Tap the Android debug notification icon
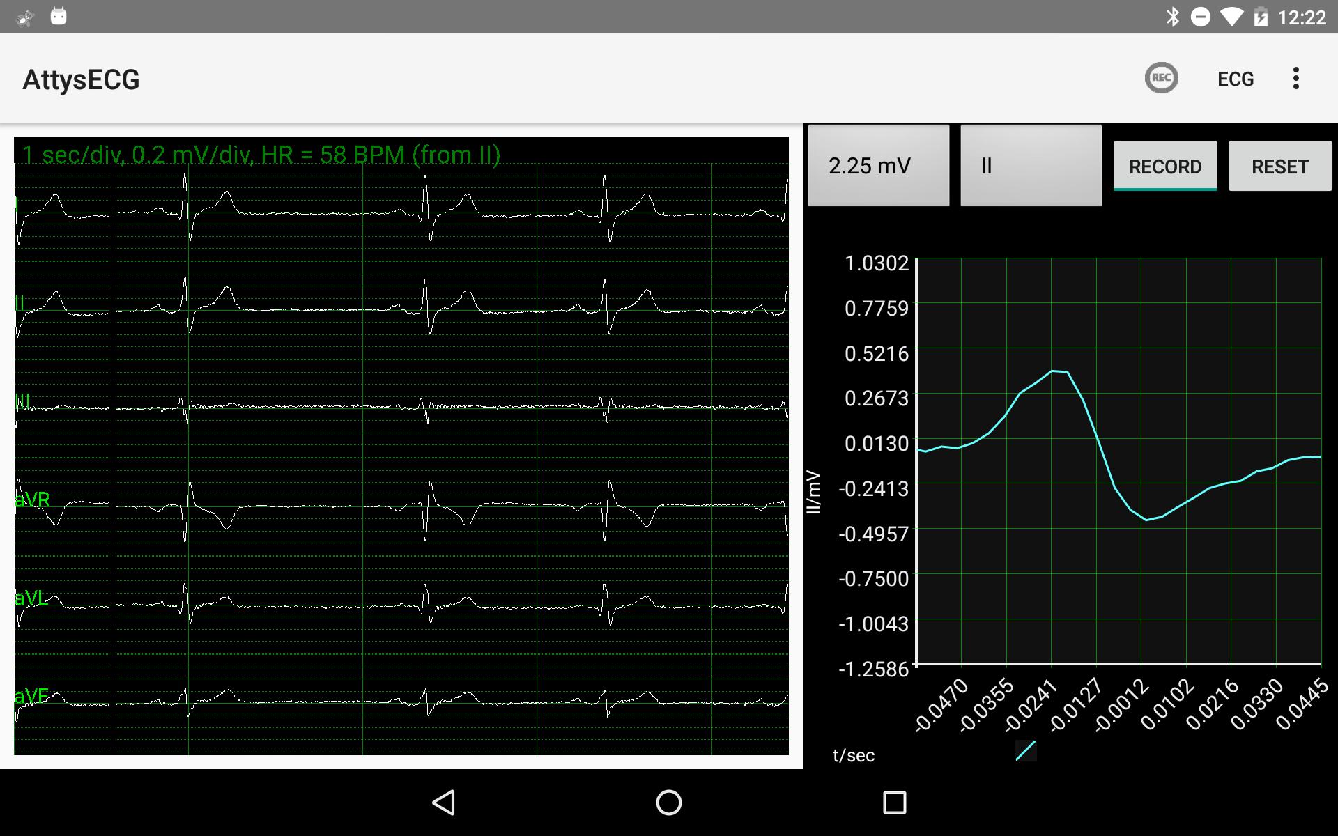 click(x=59, y=16)
